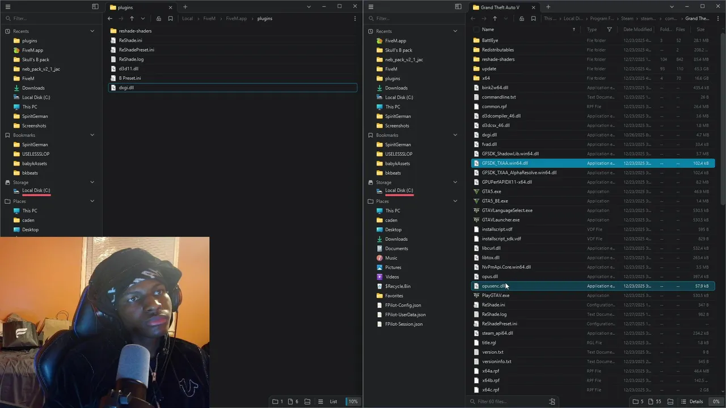Select d3d11.dll in plugins window
Image resolution: width=726 pixels, height=408 pixels.
[x=233, y=69]
